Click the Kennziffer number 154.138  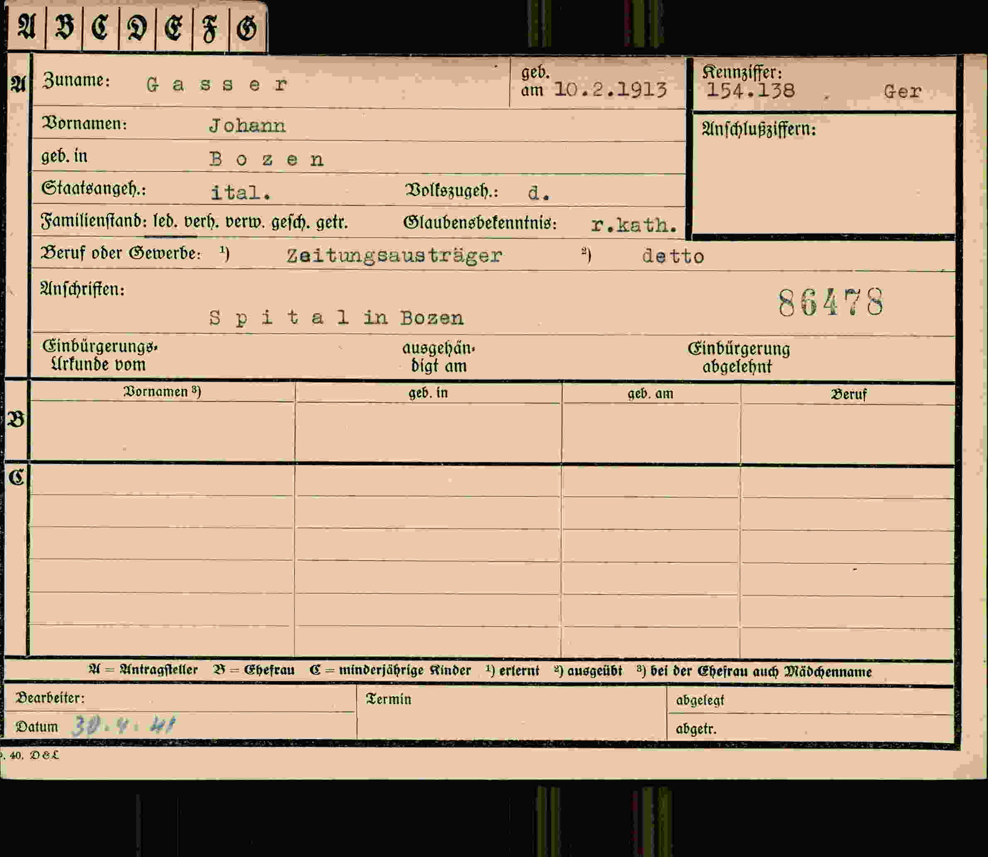point(751,91)
